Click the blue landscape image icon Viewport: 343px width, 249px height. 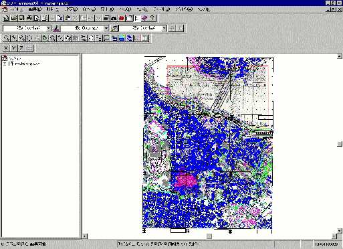click(122, 38)
